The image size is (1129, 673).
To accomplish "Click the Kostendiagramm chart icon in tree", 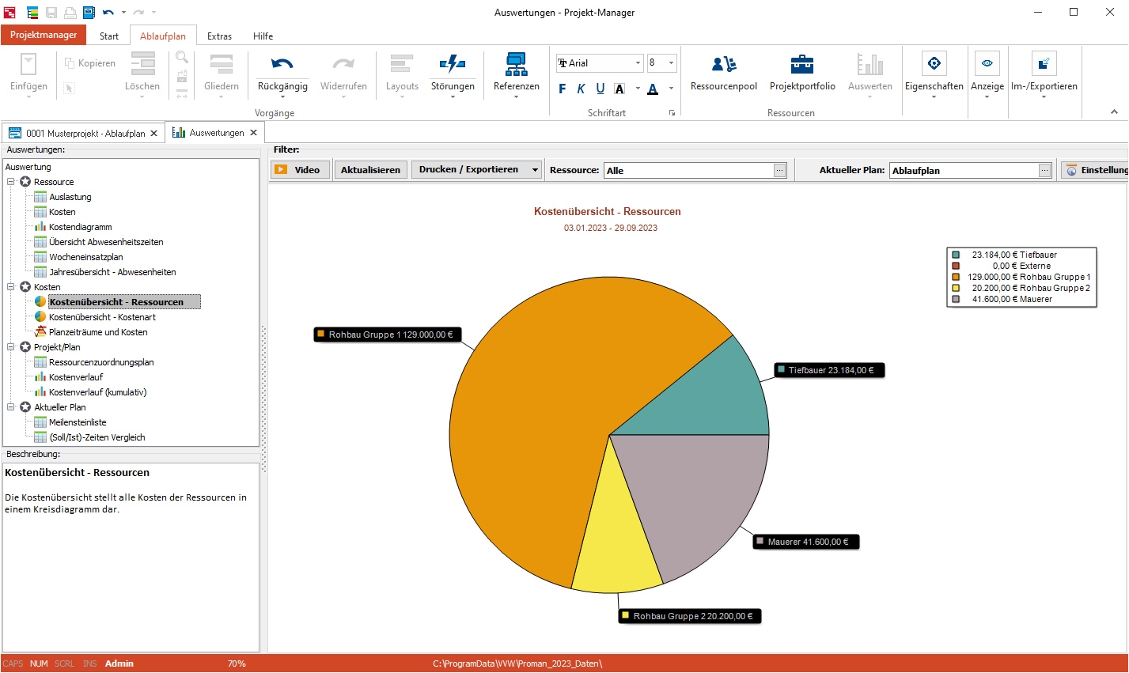I will [x=40, y=227].
